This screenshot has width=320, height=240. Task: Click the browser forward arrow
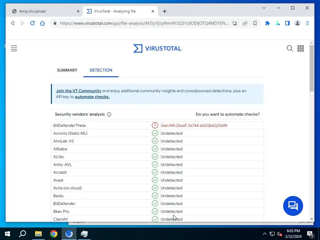pyautogui.click(x=22, y=23)
